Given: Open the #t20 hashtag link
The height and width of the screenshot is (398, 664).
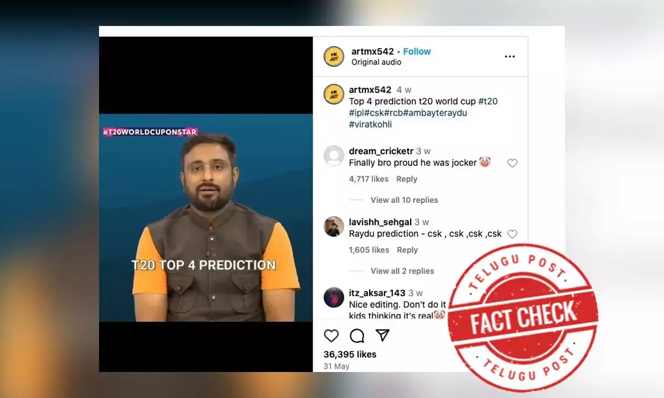Looking at the screenshot, I should [x=488, y=101].
